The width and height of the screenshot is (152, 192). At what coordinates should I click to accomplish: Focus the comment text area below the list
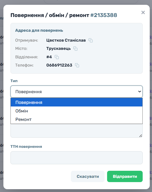[77, 131]
